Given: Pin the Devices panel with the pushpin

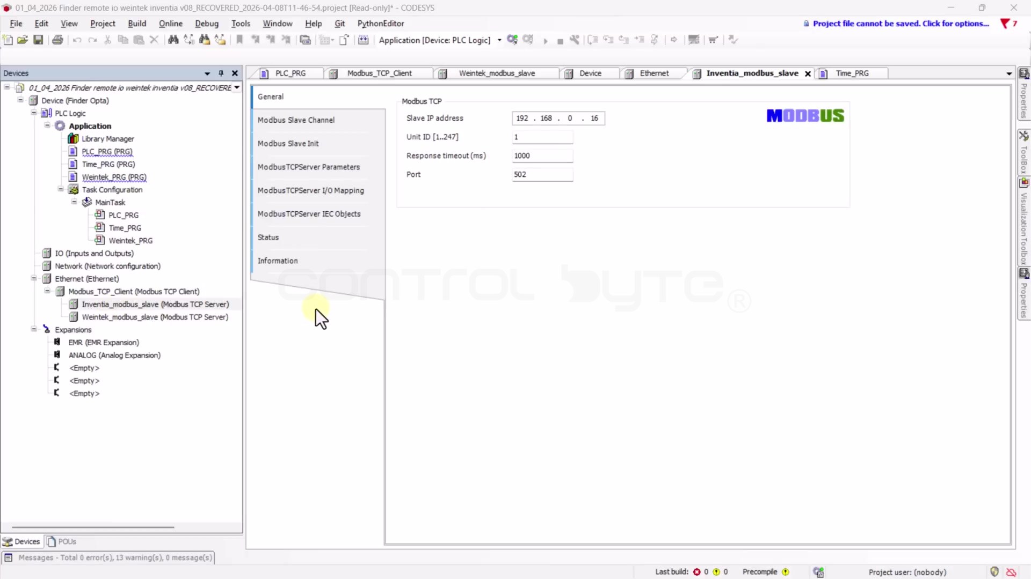Looking at the screenshot, I should (221, 73).
